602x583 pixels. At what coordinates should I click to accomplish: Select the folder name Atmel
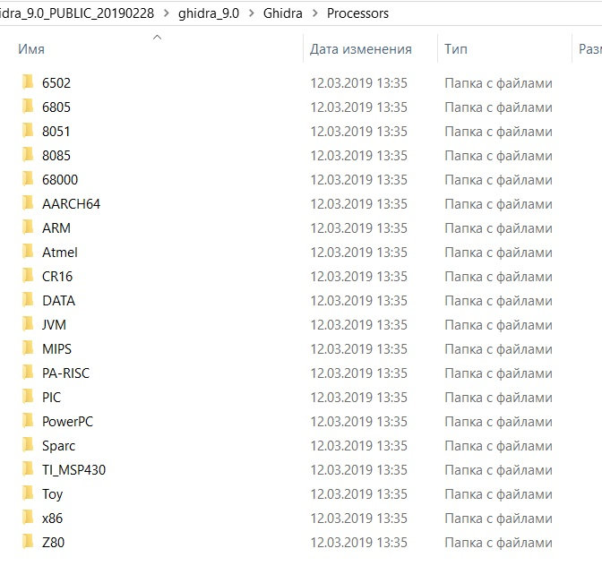[60, 253]
